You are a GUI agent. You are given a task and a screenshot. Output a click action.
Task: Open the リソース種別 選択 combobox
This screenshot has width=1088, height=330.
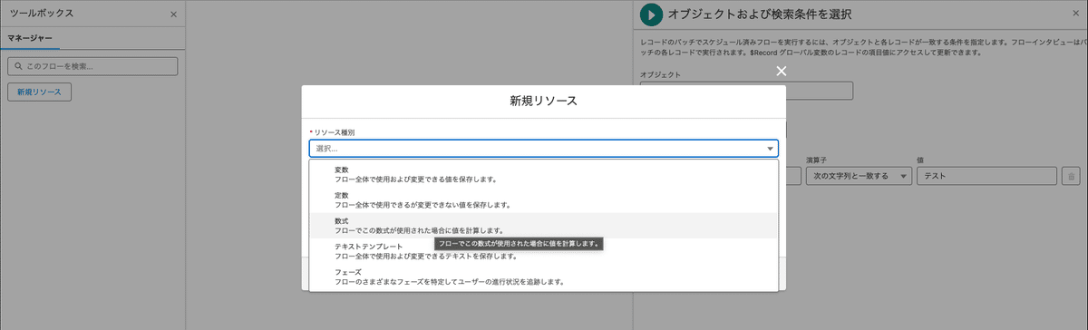point(544,149)
